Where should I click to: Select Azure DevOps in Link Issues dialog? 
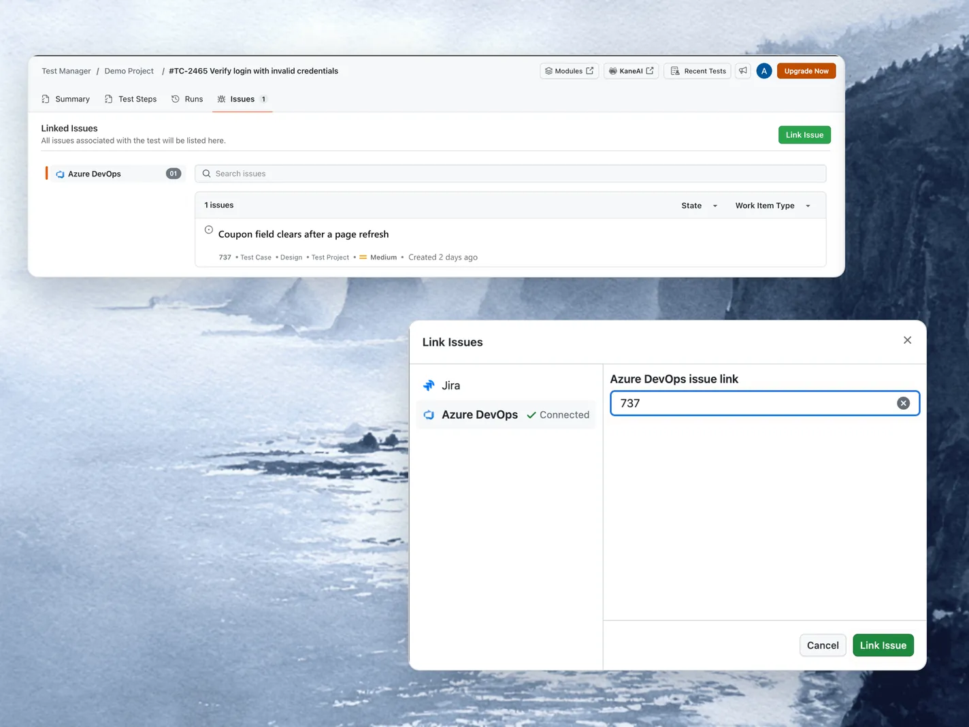click(x=506, y=415)
